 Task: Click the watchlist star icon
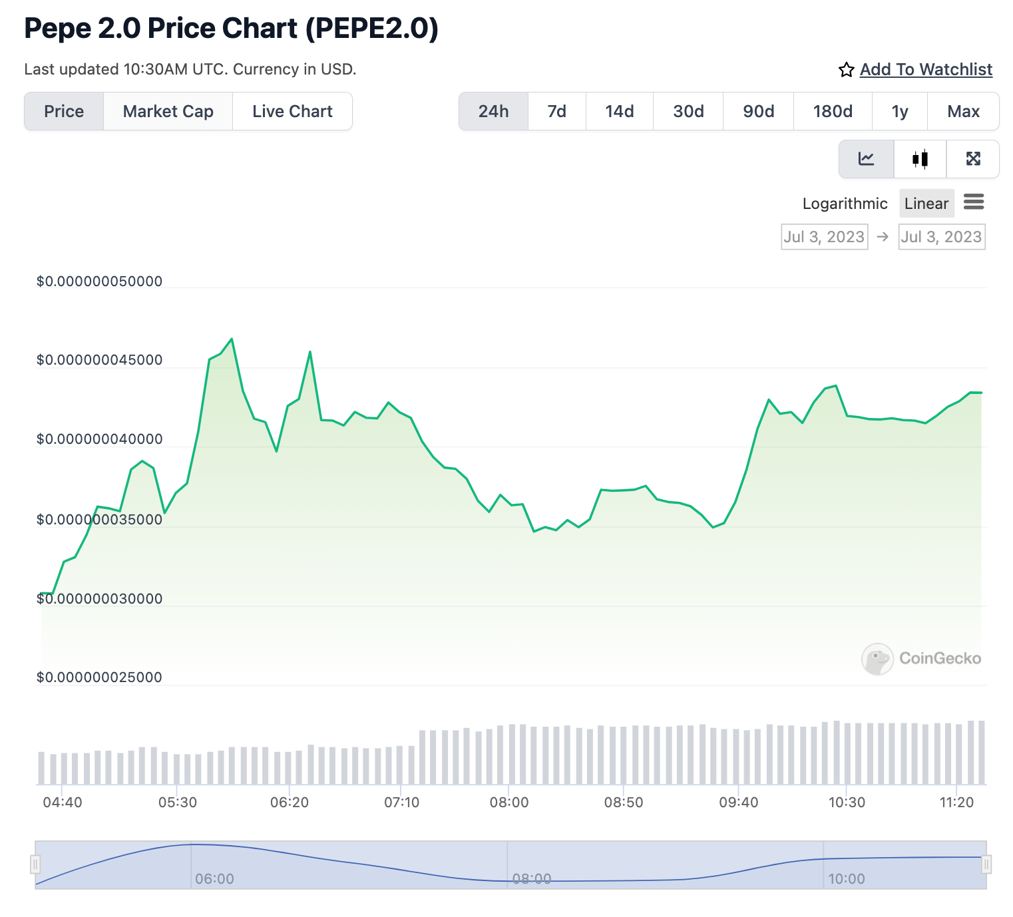pos(846,70)
